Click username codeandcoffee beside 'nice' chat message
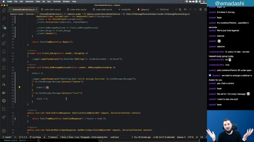Screen dimensions: 254x142 tap(216, 65)
